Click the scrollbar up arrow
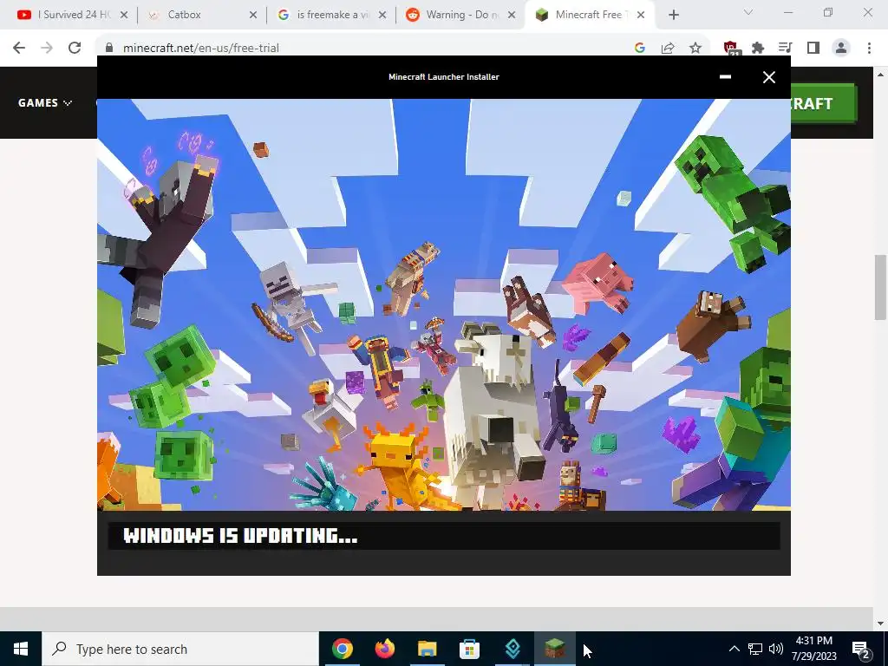 point(880,75)
